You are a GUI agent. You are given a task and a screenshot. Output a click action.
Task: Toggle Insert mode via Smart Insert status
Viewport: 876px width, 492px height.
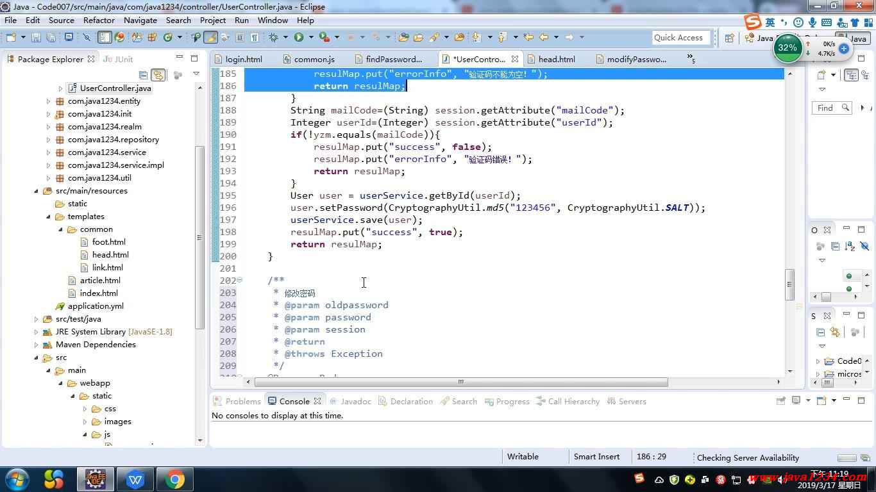tap(596, 457)
